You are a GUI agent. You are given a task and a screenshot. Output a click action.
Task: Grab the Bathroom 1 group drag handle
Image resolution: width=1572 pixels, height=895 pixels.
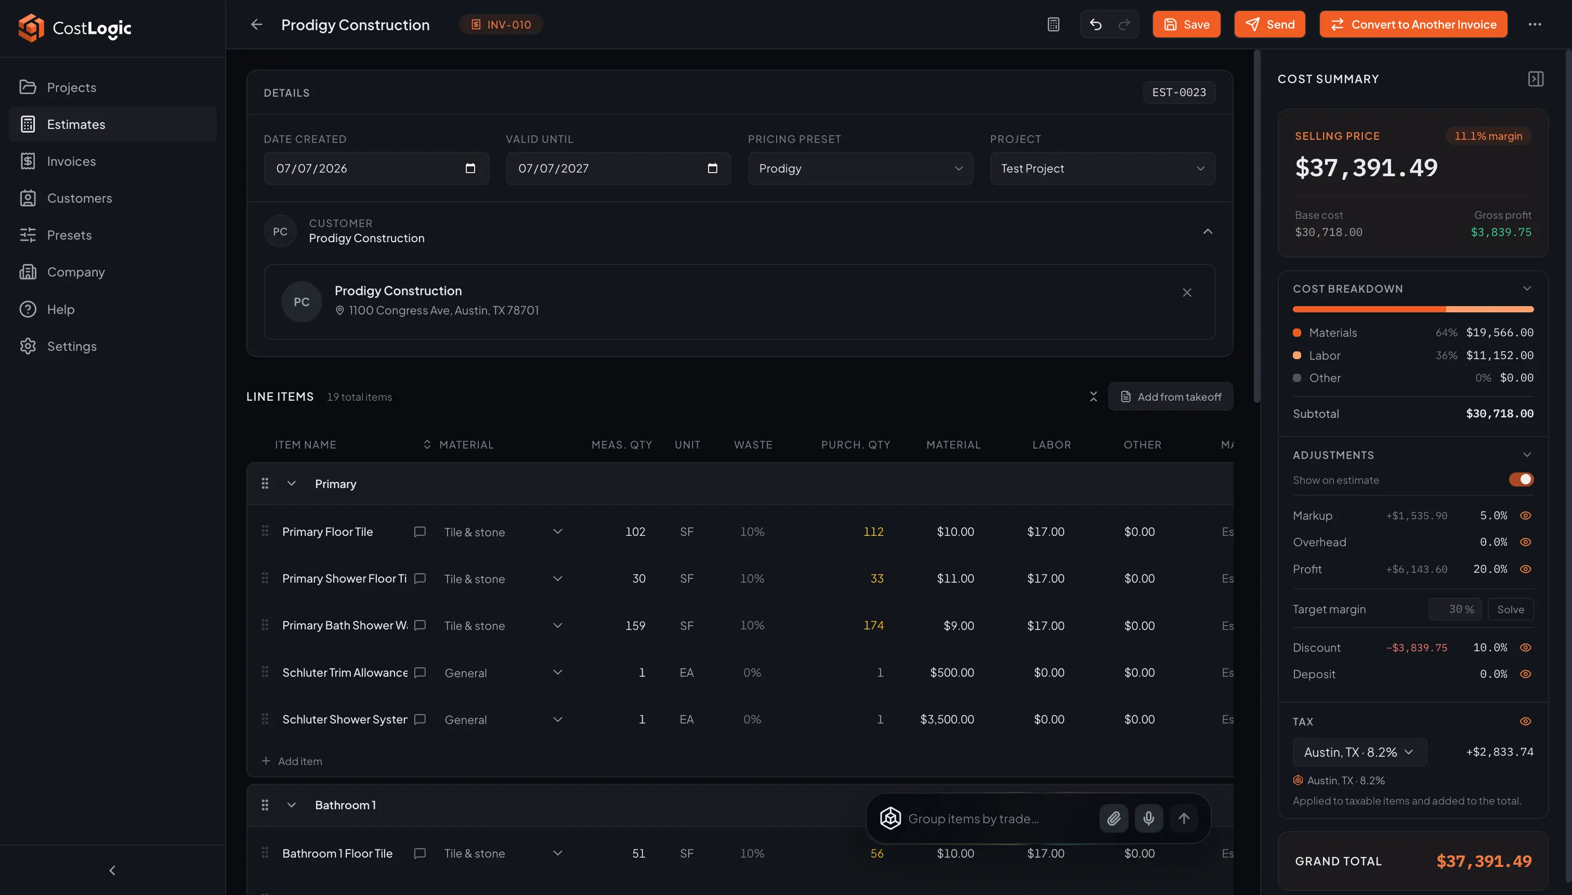pyautogui.click(x=265, y=805)
